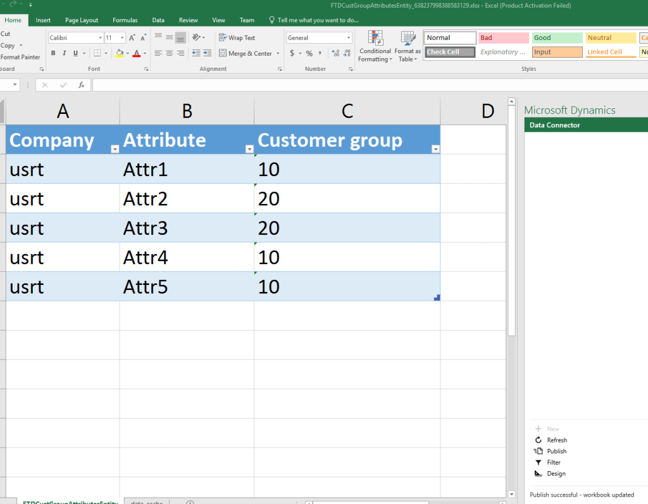Click the Refresh icon in Data Connector
Image resolution: width=648 pixels, height=504 pixels.
click(x=539, y=440)
